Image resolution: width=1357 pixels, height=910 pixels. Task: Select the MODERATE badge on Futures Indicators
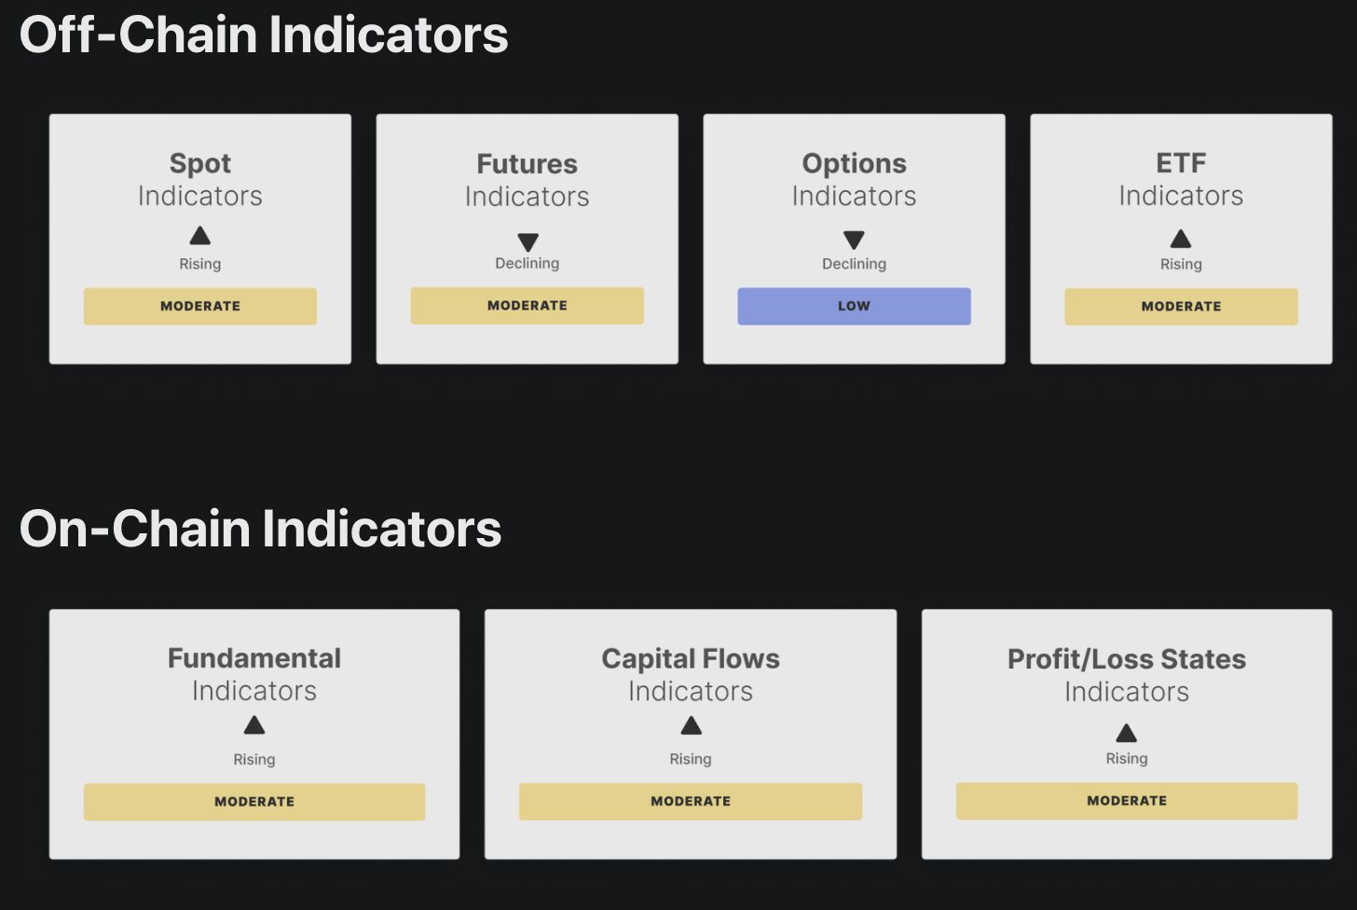[x=528, y=306]
